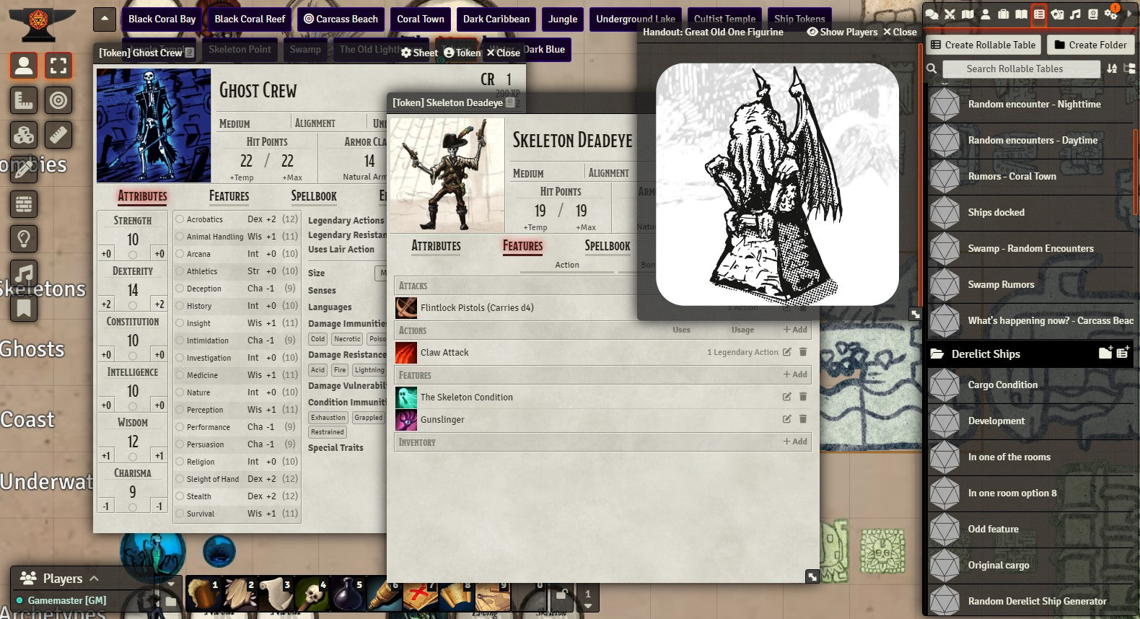Click Show Players on the handout
Screen dimensions: 1140x619
pyautogui.click(x=841, y=32)
